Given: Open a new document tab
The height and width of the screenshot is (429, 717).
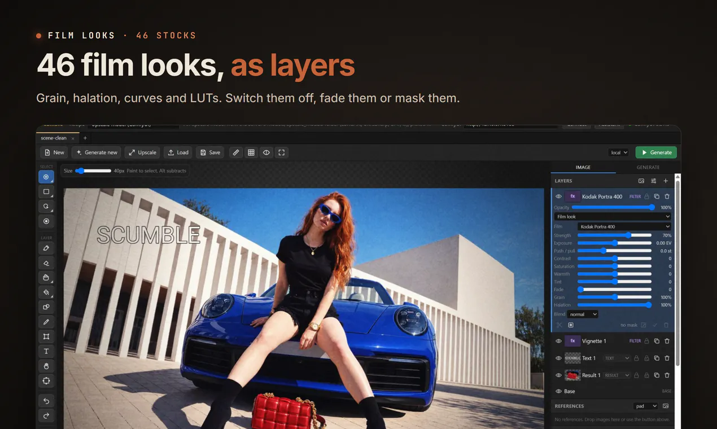Looking at the screenshot, I should coord(85,138).
